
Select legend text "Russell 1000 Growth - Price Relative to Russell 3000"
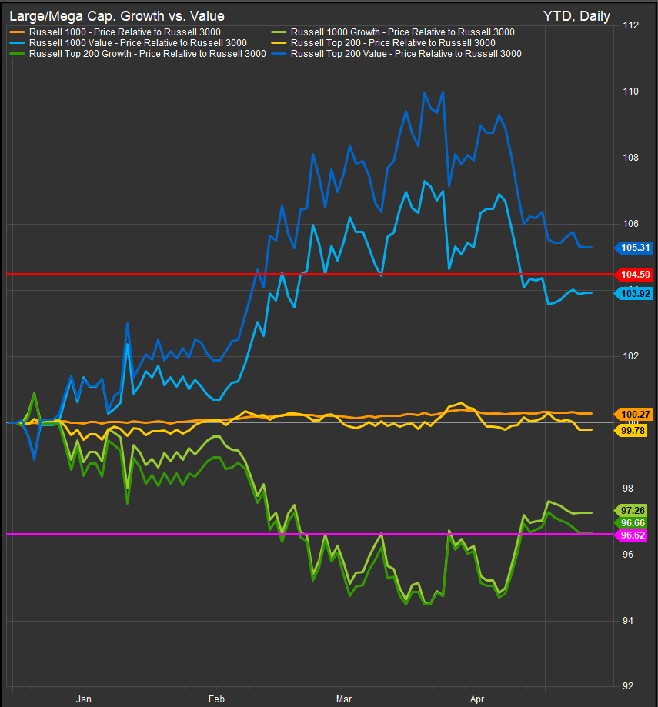(402, 32)
